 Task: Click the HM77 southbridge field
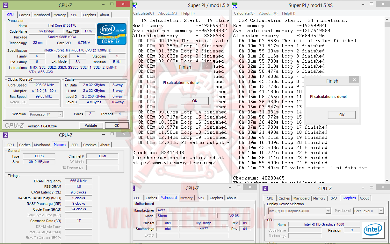tap(204, 229)
